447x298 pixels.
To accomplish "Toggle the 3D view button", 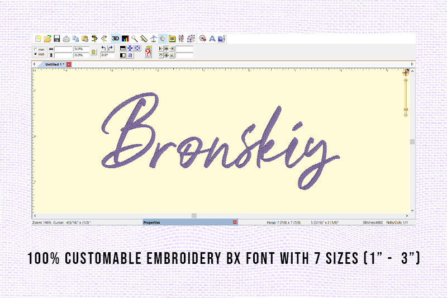I will pyautogui.click(x=116, y=39).
